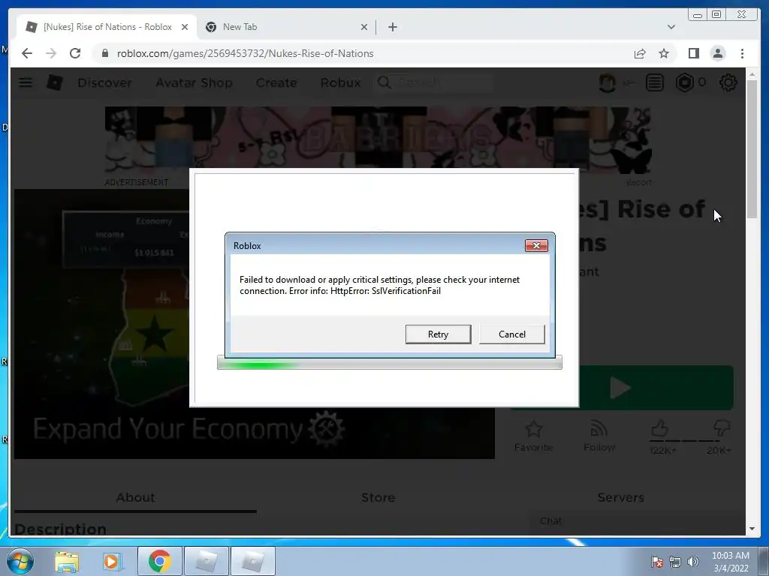
Task: Click the page vertical scrollbar thumb
Action: point(752,150)
